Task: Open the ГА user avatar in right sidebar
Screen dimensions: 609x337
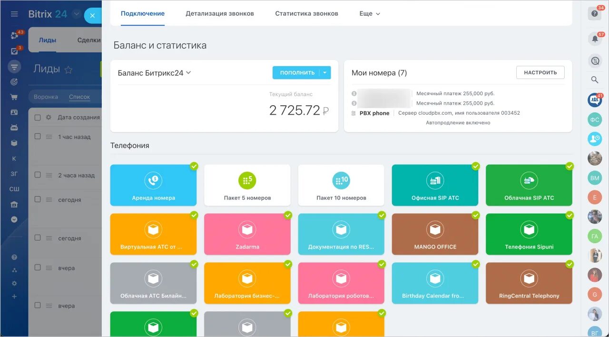Action: [x=595, y=236]
